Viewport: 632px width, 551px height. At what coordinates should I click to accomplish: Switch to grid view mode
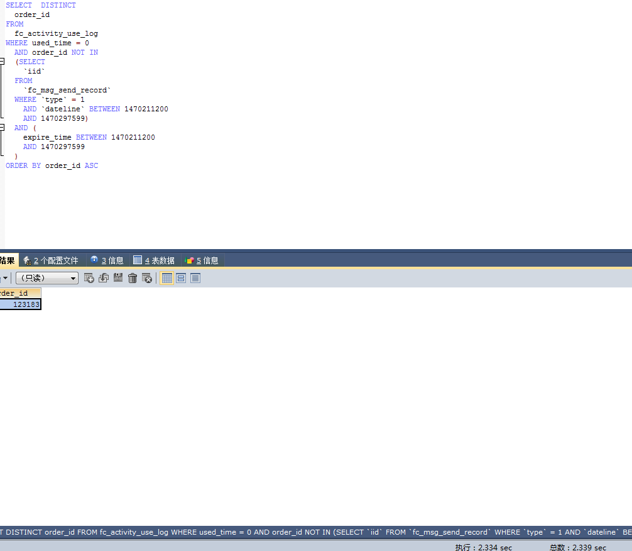tap(167, 278)
